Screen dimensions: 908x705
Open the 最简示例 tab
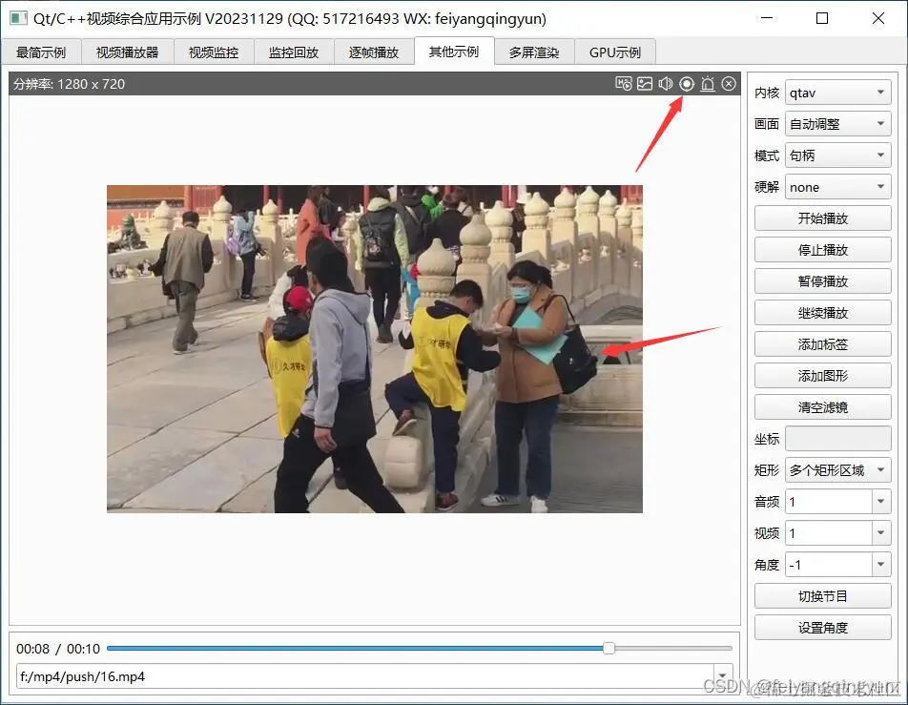point(40,52)
